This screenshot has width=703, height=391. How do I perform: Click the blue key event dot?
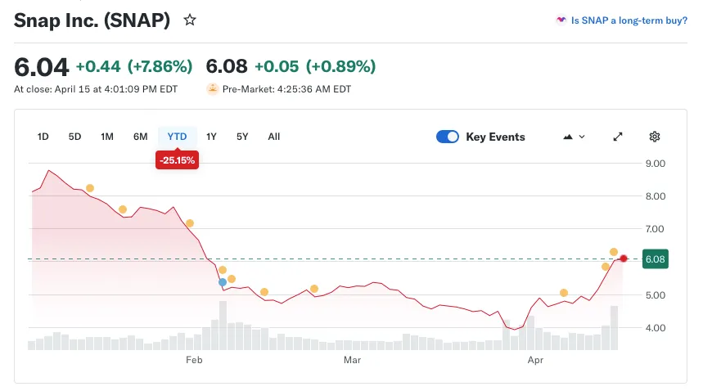point(223,282)
